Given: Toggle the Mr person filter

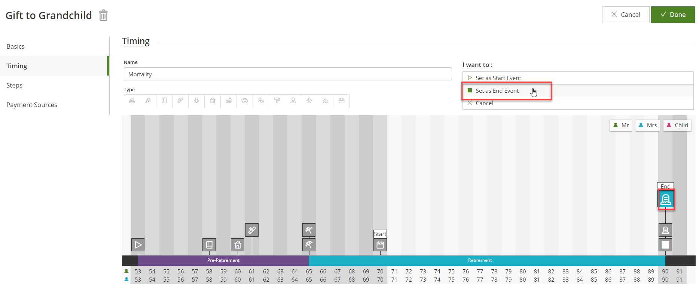Looking at the screenshot, I should coord(621,125).
